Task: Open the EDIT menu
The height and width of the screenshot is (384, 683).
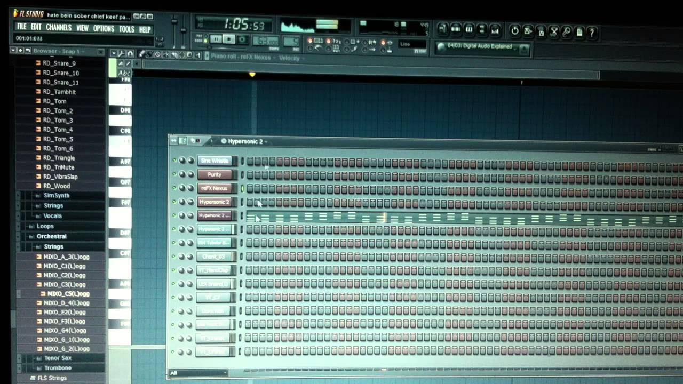Action: click(36, 27)
